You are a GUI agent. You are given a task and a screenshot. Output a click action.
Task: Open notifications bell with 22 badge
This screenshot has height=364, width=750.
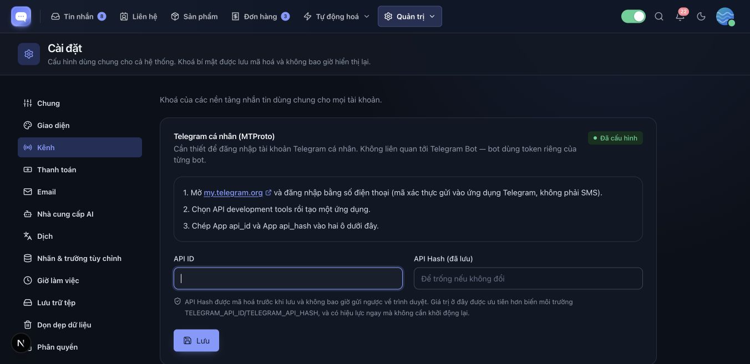[680, 17]
